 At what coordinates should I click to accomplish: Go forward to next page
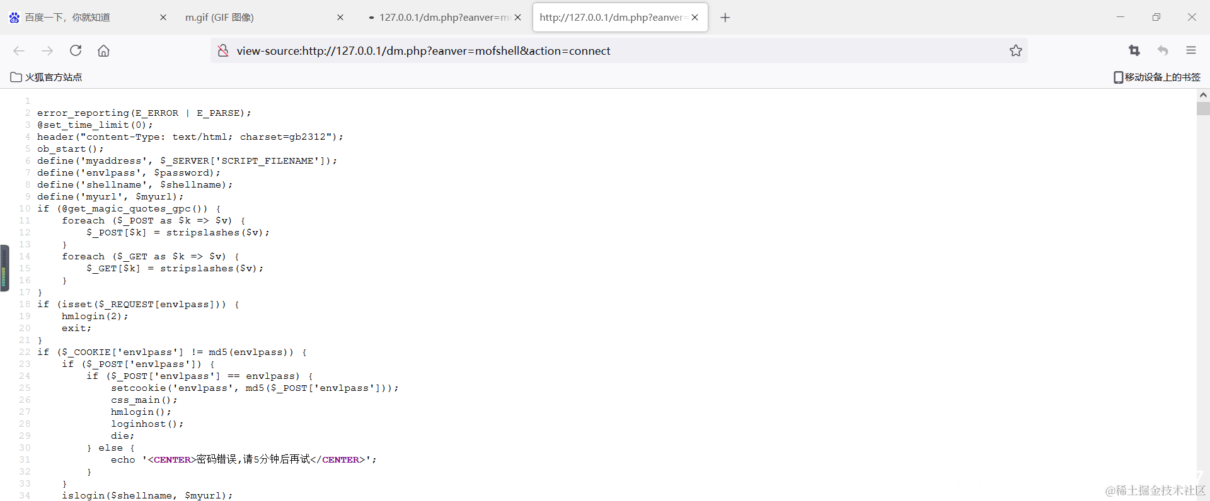pos(47,51)
